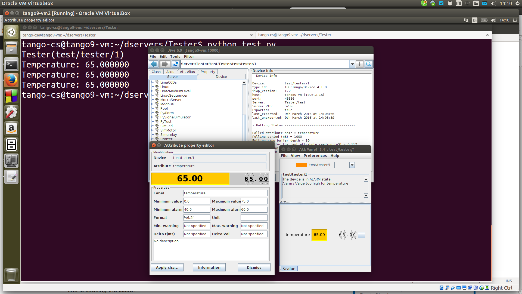522x294 pixels.
Task: Open the Jive path history dropdown
Action: point(352,64)
